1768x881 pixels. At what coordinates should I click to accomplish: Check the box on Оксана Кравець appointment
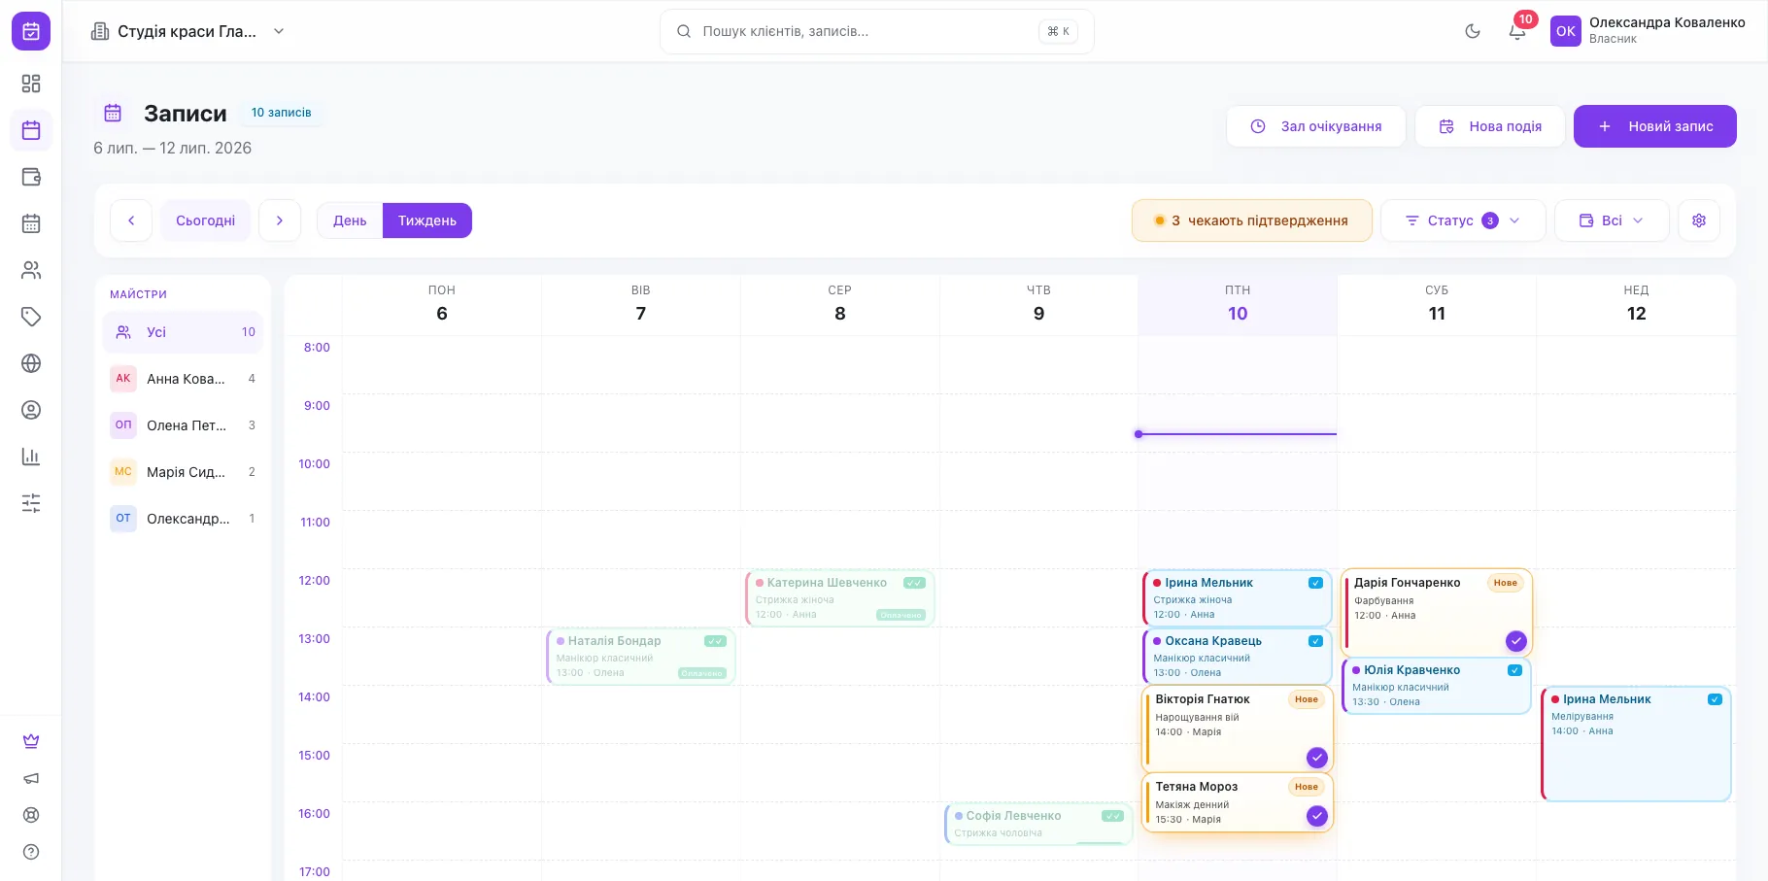1315,641
